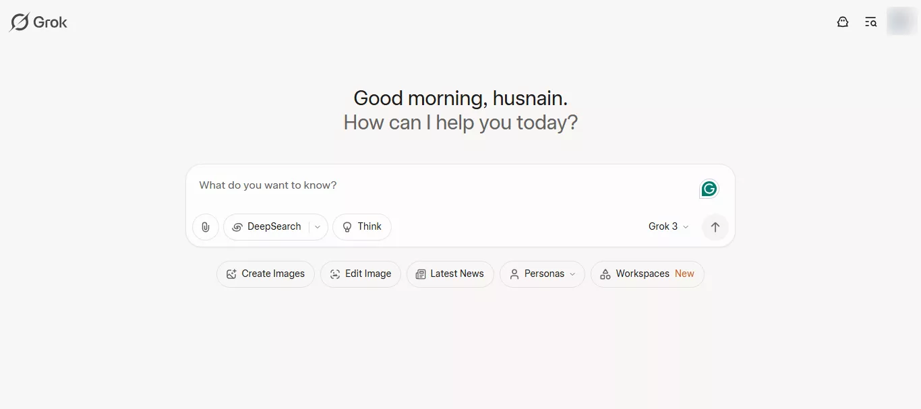Open the Grok 3 model selector

pos(668,227)
